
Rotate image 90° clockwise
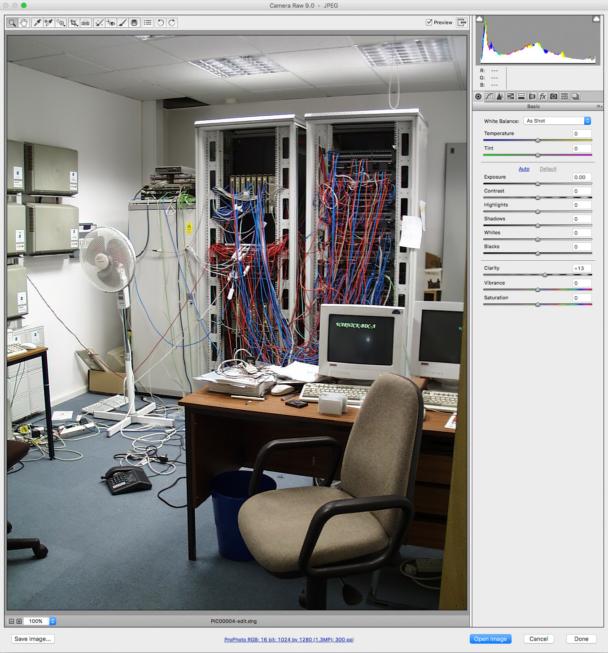172,22
